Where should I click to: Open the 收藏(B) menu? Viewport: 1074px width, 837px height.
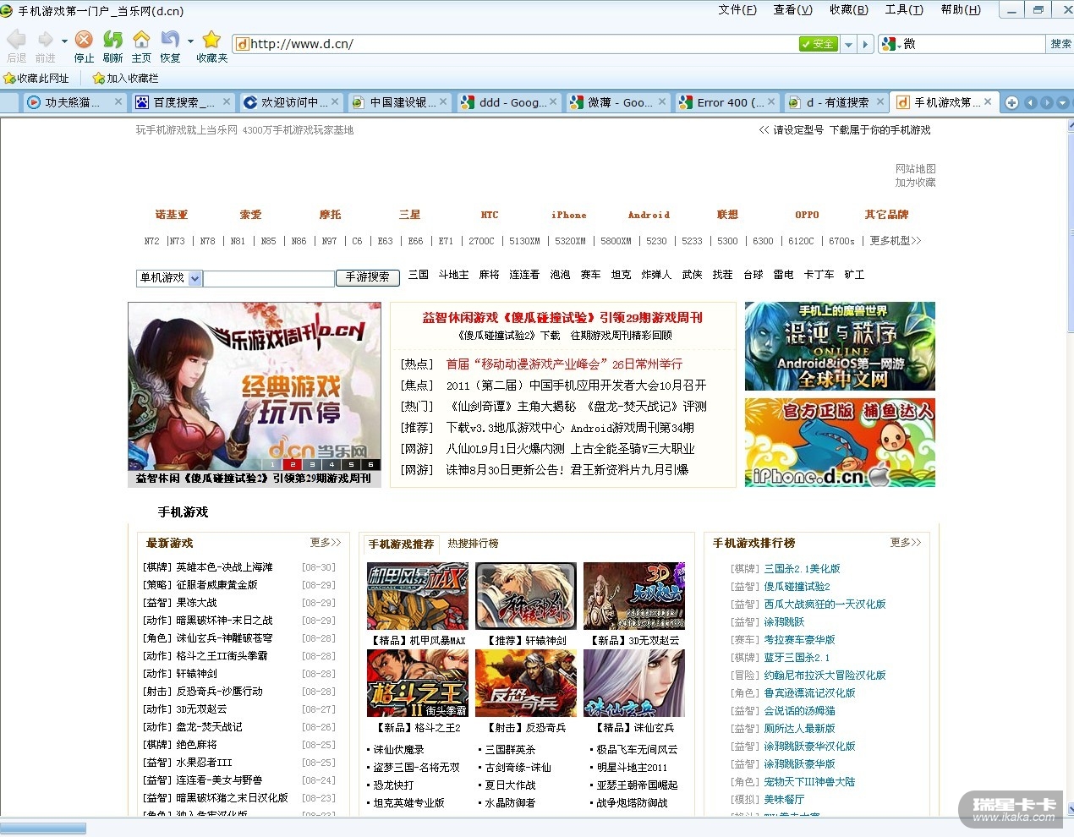(849, 10)
